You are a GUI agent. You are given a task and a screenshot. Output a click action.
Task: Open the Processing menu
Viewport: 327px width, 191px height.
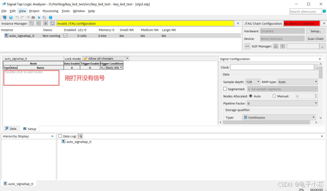50,11
